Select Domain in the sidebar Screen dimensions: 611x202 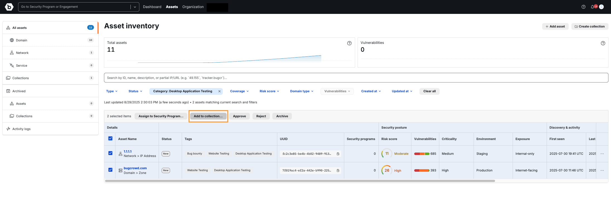50,40
